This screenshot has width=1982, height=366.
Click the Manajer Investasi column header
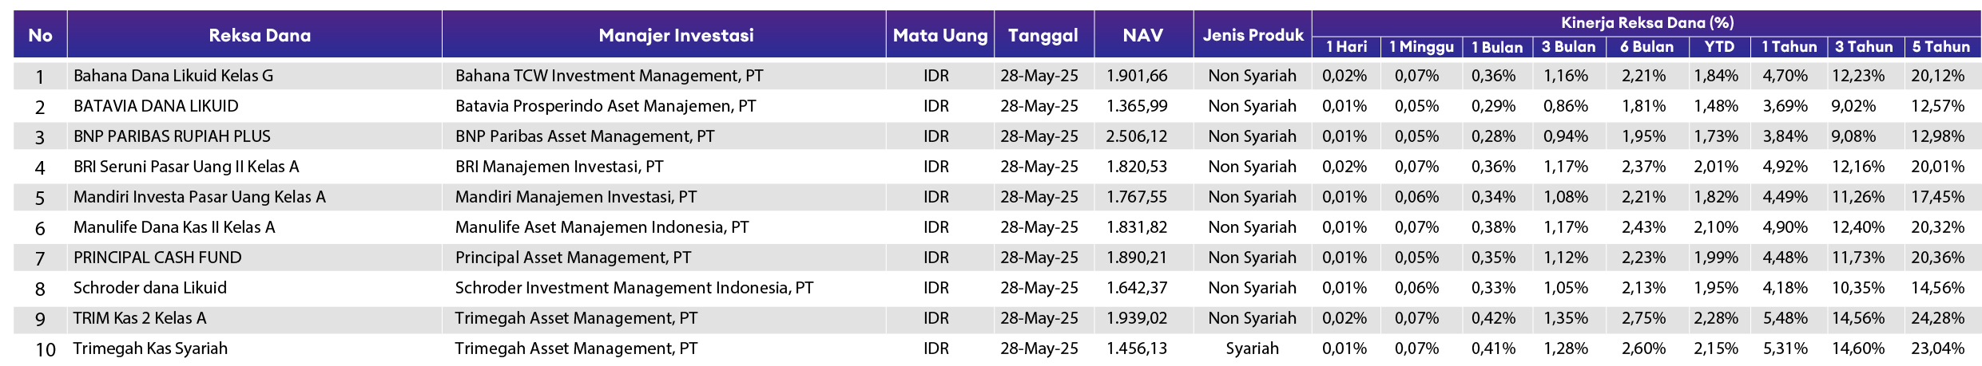point(676,35)
